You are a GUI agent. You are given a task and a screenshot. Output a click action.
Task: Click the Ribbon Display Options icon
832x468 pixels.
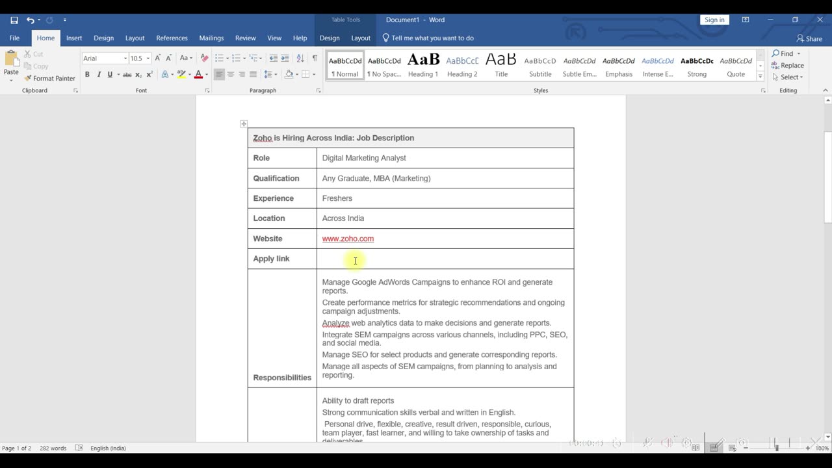[746, 19]
